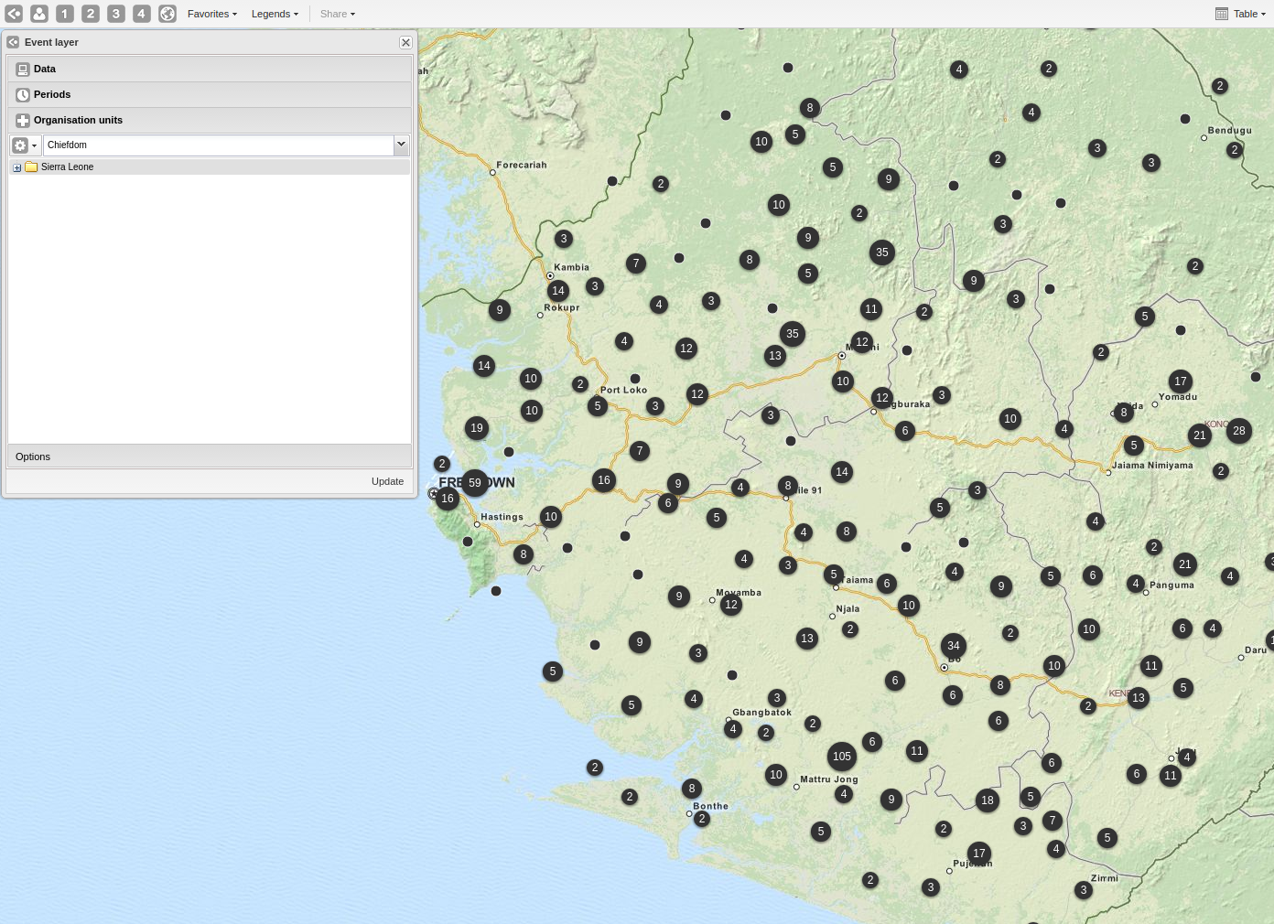Select thematic layer 1 icon
The width and height of the screenshot is (1274, 924).
coord(65,14)
